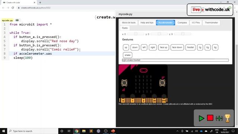Close the Create with code browser tab
238x134 pixels.
[35, 3]
